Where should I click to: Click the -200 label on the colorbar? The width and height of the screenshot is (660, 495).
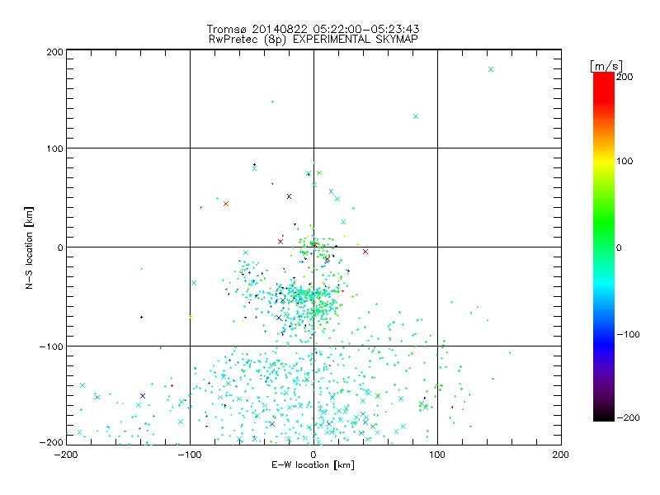tap(628, 417)
